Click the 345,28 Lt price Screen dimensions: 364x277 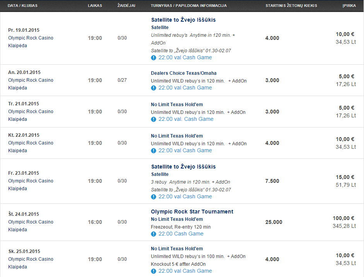(x=344, y=226)
